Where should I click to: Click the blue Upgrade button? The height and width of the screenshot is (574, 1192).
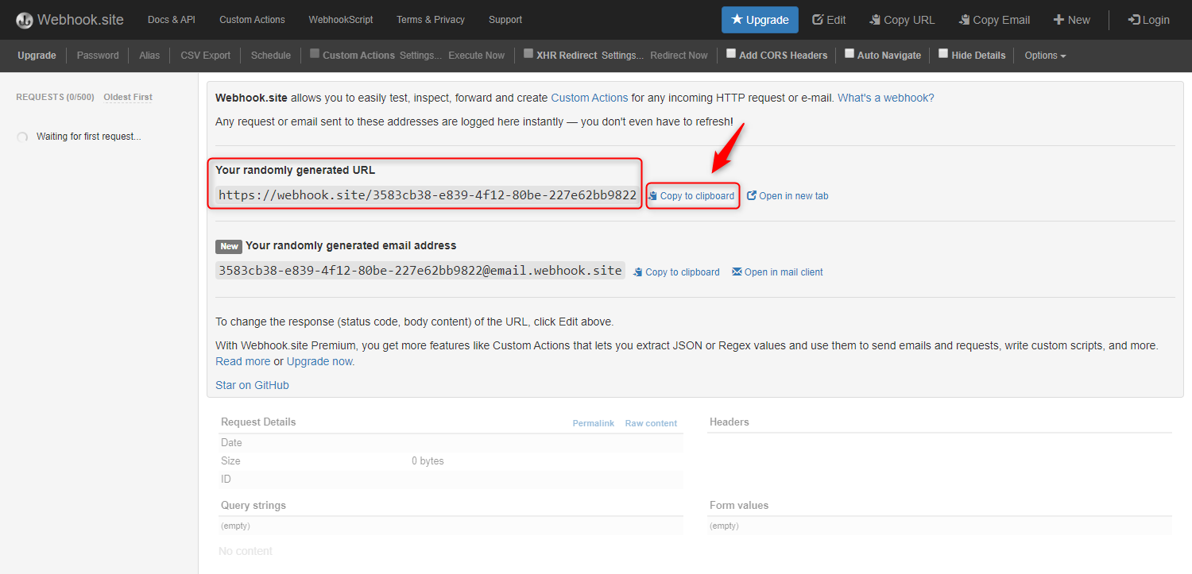coord(760,20)
